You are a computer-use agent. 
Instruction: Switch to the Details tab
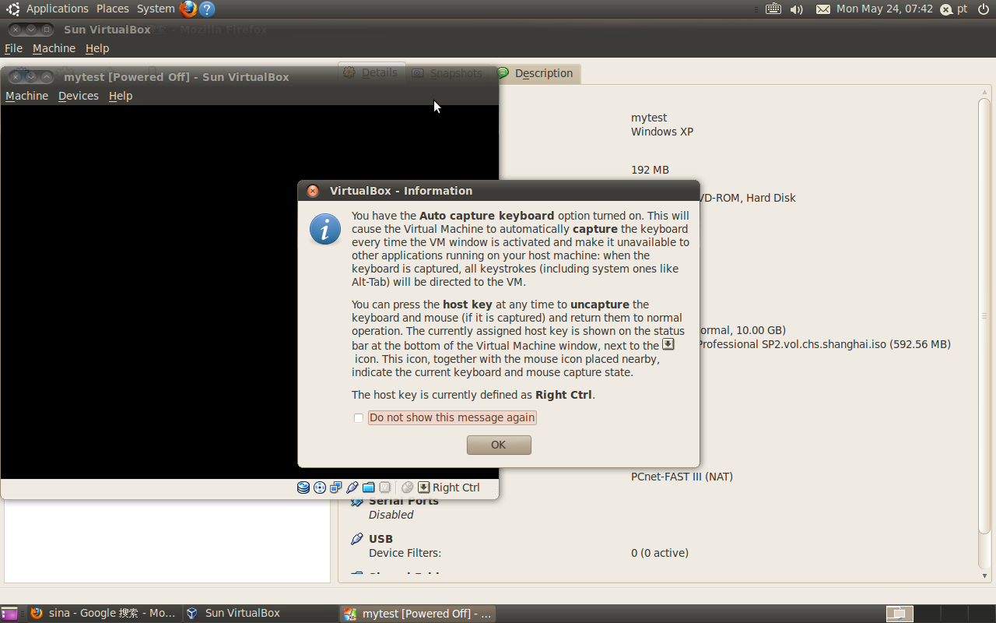point(371,72)
